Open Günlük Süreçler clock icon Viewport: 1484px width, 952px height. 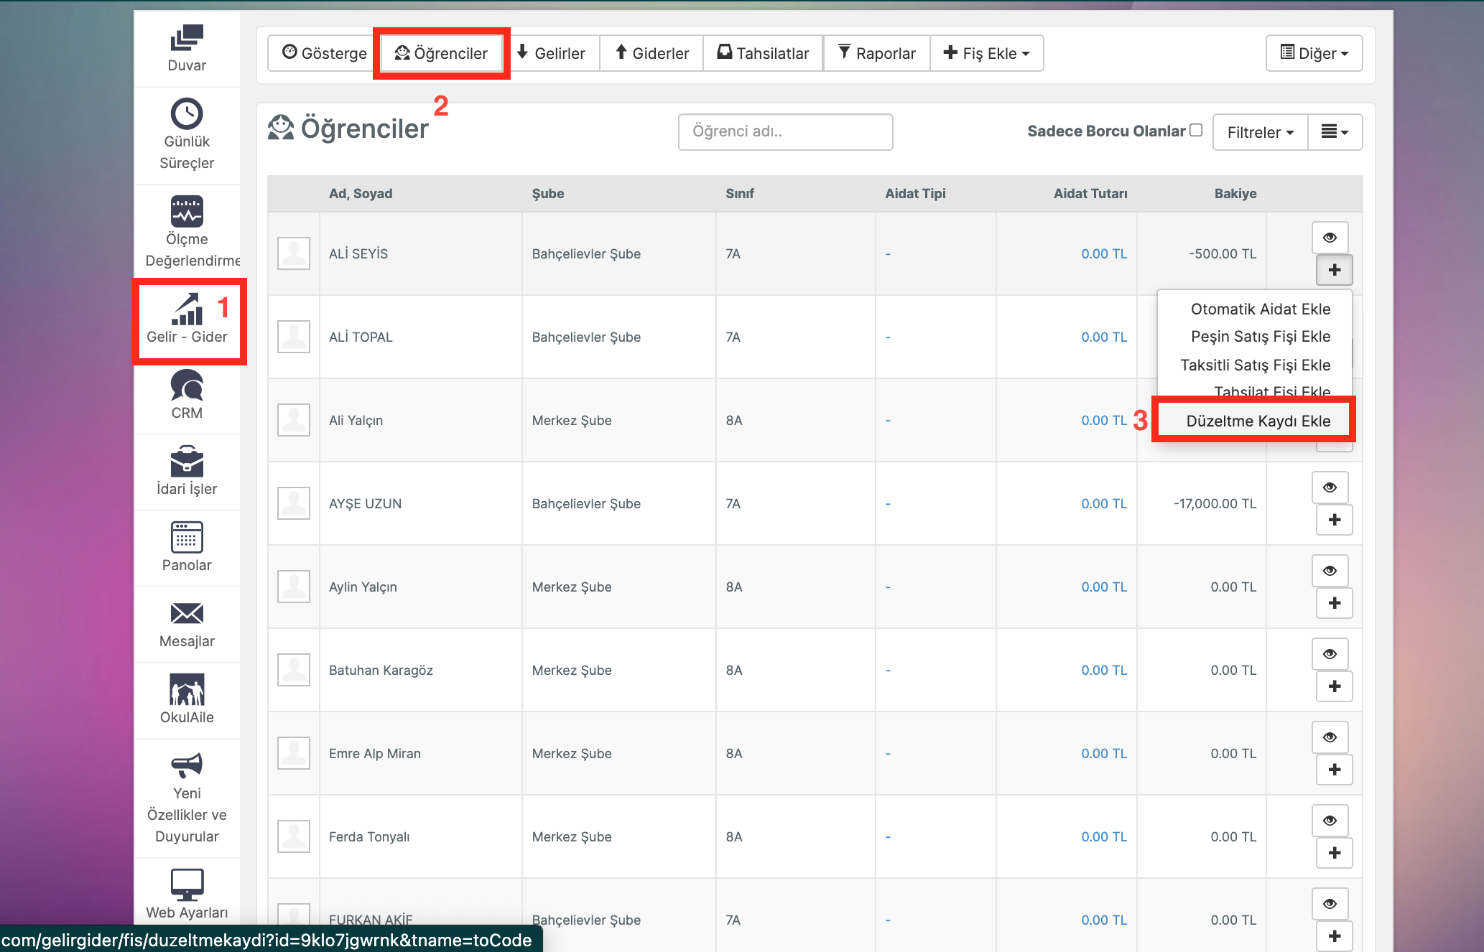click(187, 113)
